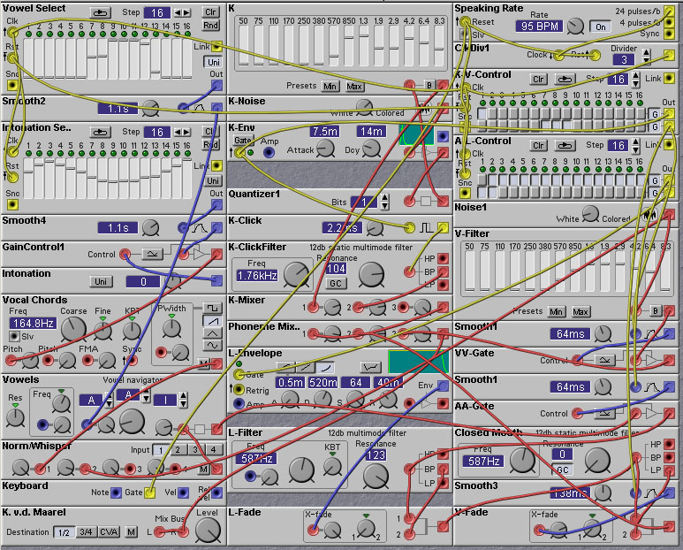Click the pulse shape icon in K-Click
The image size is (683, 550).
point(426,227)
